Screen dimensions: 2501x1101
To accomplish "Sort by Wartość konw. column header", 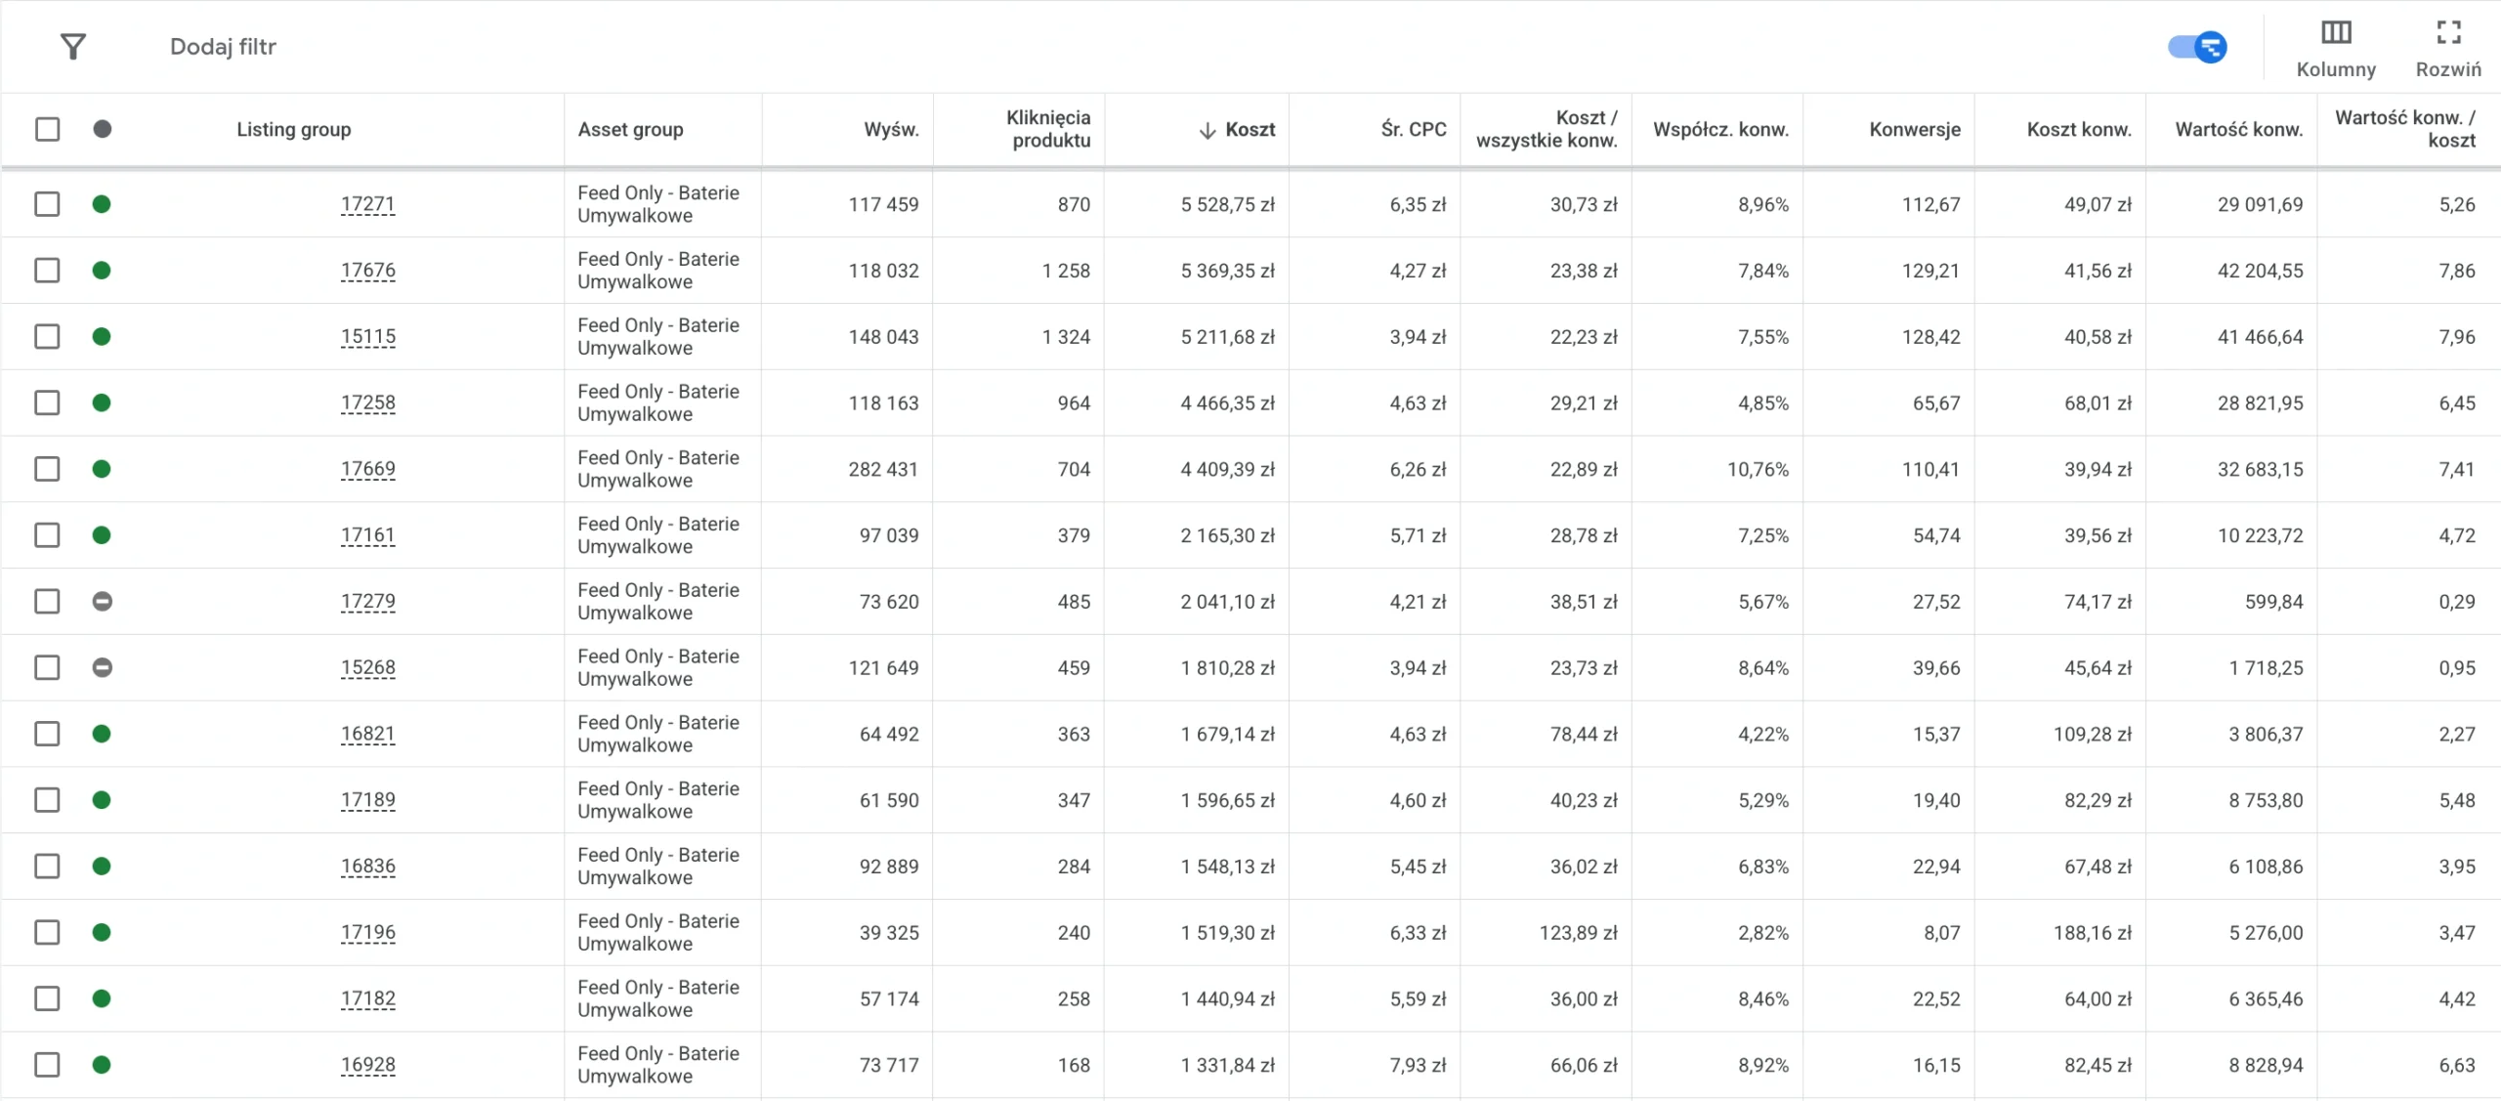I will [x=2238, y=130].
